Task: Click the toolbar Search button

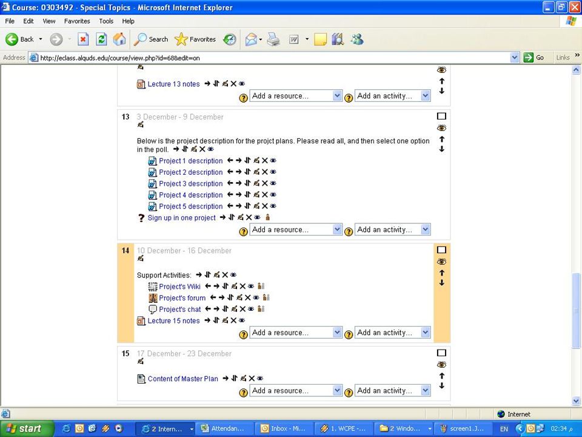Action: [x=151, y=39]
